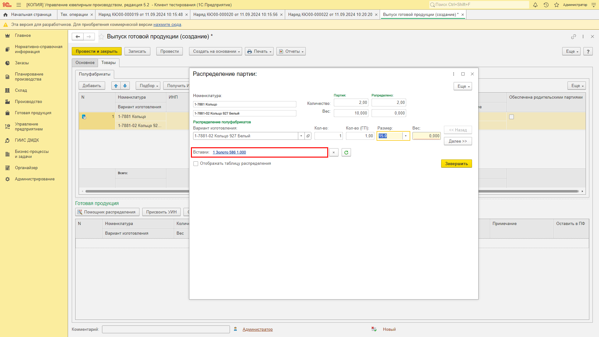Switch to Наряд КЮ00-000022 tab

pos(330,15)
